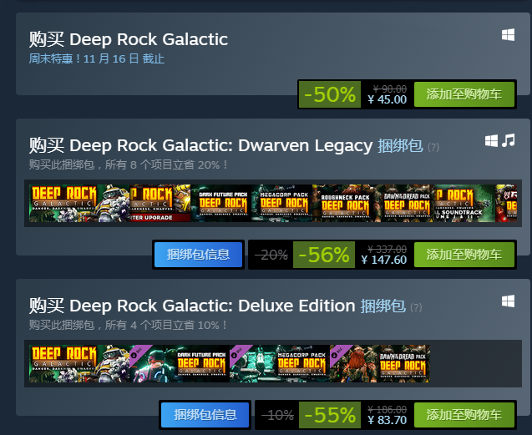
Task: Select Soundtrack thumbnail in Dwarven Legacy bundle
Action: [465, 203]
